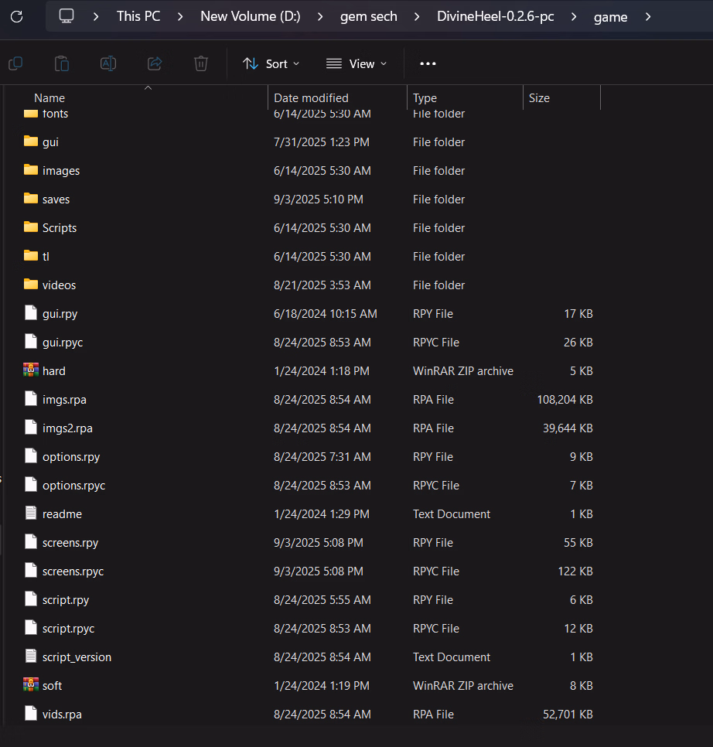This screenshot has height=747, width=713.
Task: Open the View dropdown menu
Action: (356, 63)
